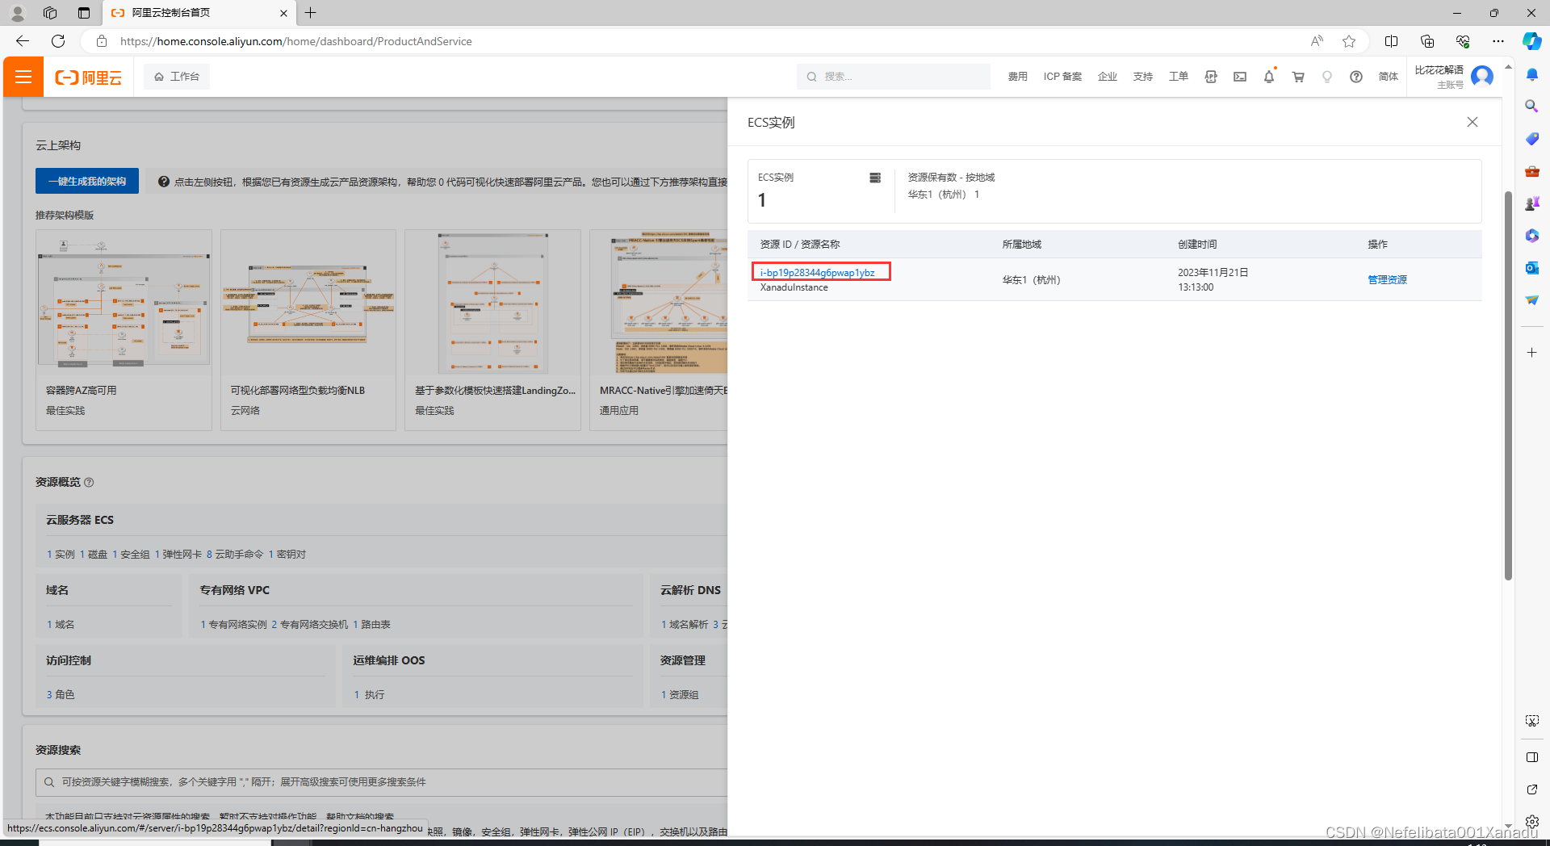Click the lightbulb tips icon
1550x846 pixels.
[x=1327, y=77]
